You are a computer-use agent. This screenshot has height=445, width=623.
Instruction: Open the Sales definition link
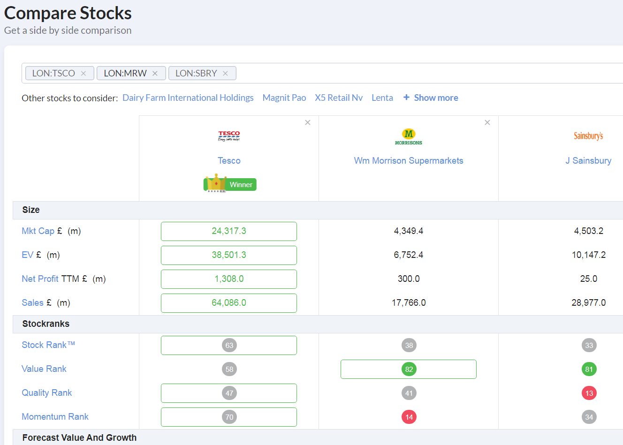pyautogui.click(x=32, y=303)
